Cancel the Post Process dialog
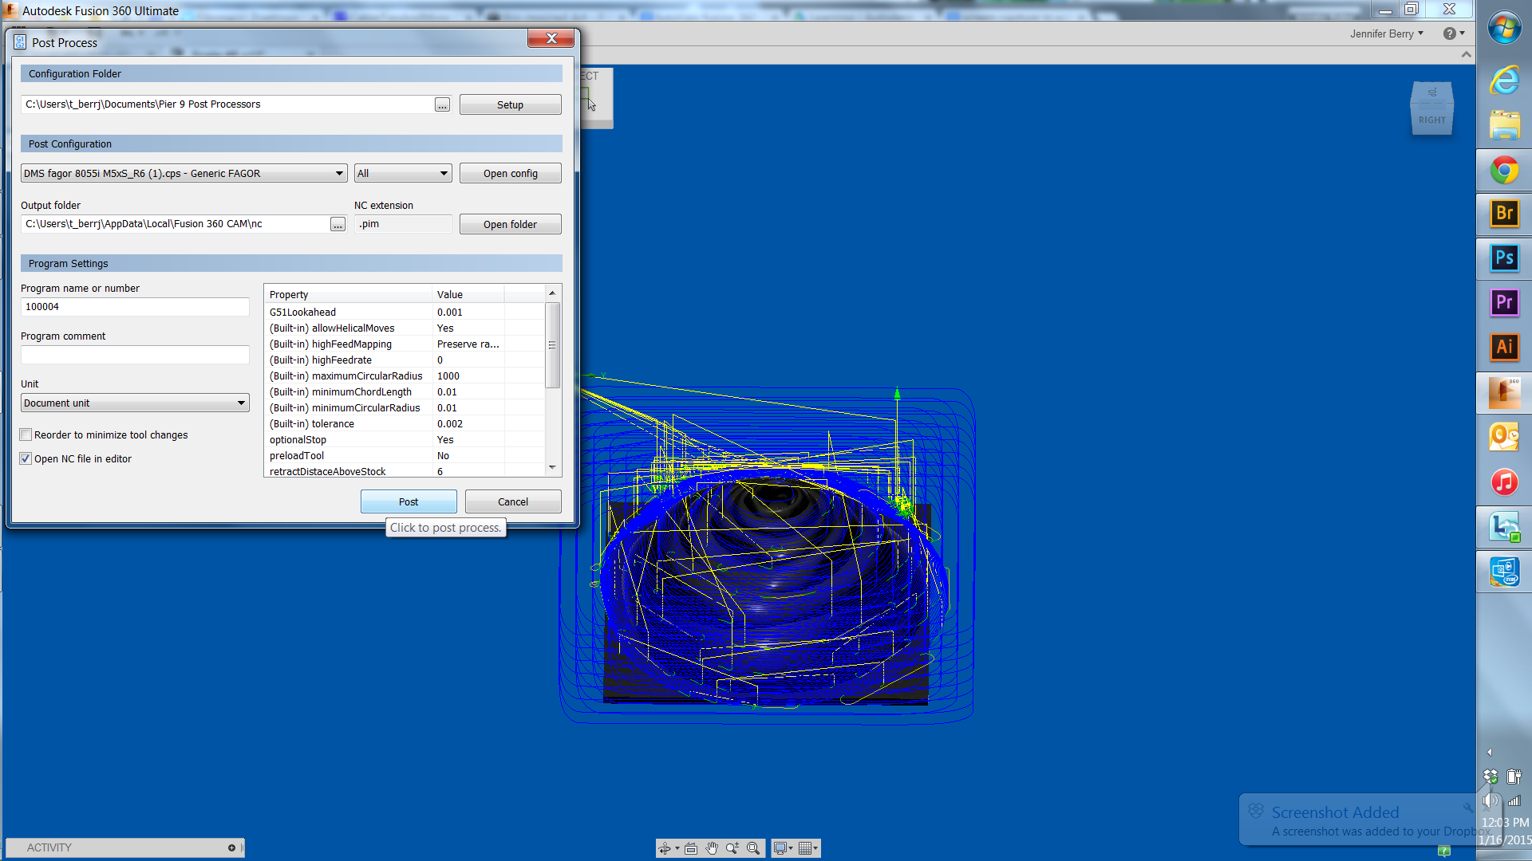Screen dimensions: 1532x861 pos(513,501)
